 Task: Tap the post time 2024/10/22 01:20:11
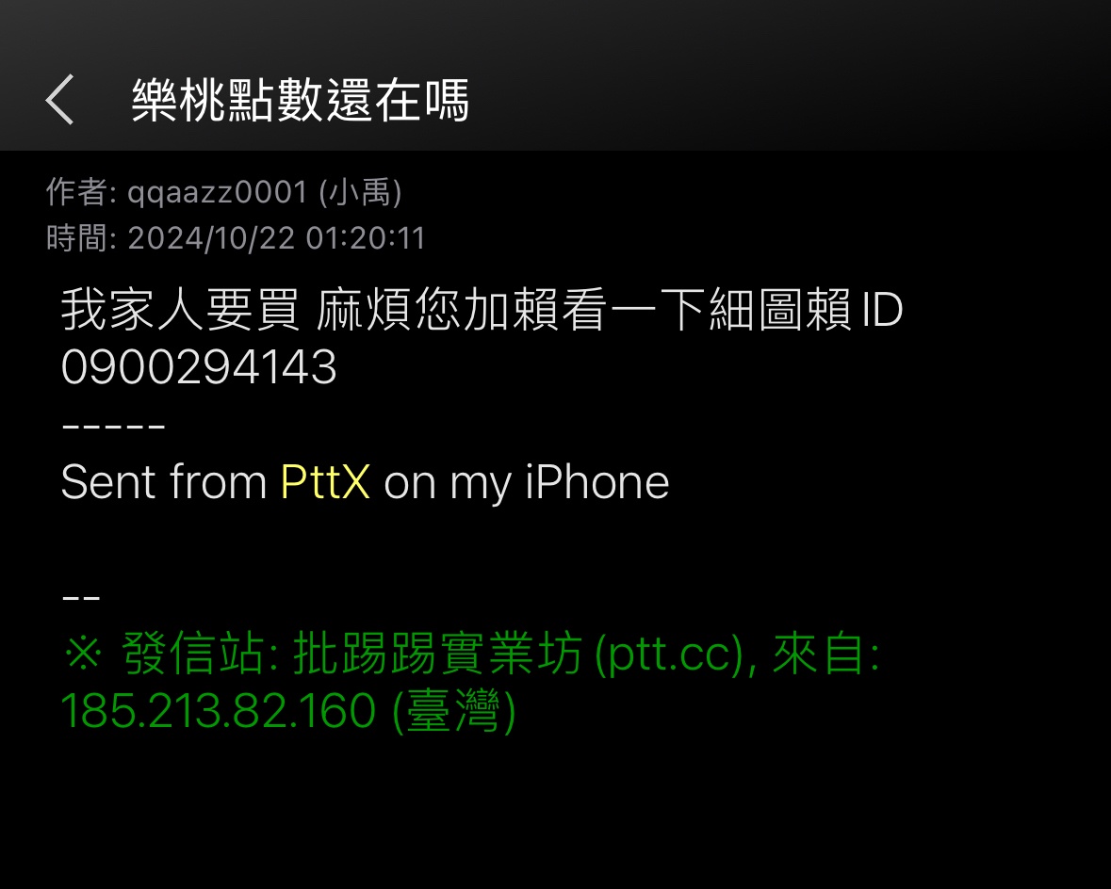click(276, 238)
